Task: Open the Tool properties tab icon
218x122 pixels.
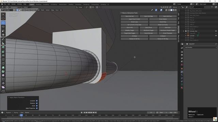Action: coord(182,48)
